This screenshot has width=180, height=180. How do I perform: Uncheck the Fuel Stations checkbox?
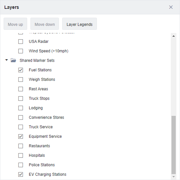click(x=21, y=70)
